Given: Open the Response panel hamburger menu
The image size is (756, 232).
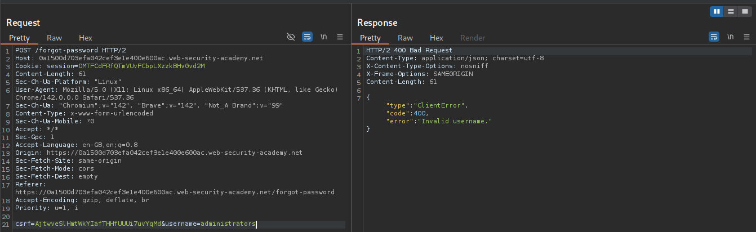Looking at the screenshot, I should point(746,37).
